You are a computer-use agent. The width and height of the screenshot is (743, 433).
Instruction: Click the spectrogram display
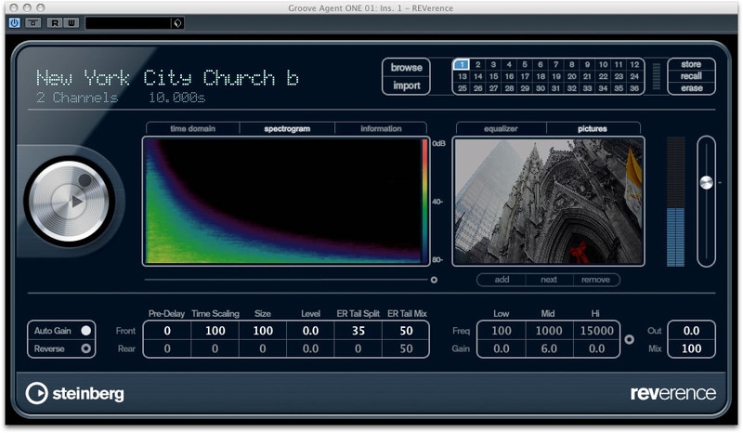pos(286,201)
